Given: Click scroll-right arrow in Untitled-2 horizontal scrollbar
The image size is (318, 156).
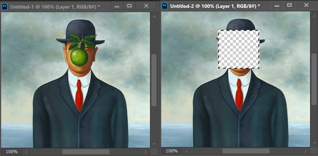Looking at the screenshot, I should pos(306,151).
